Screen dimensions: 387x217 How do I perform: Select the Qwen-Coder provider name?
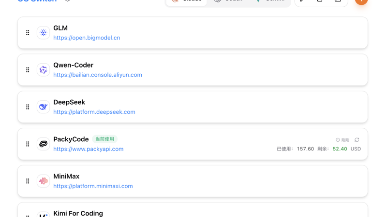[74, 65]
